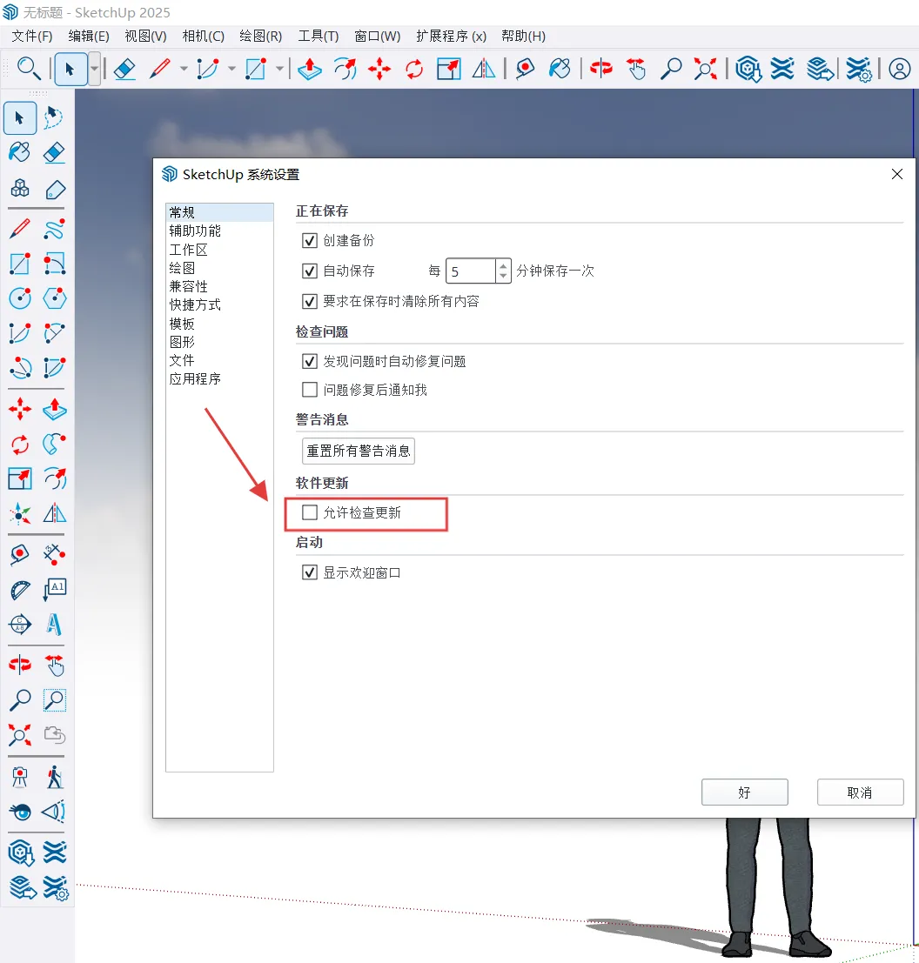Select 工作区 in the settings list
Screen dimensions: 919x963
coord(219,250)
